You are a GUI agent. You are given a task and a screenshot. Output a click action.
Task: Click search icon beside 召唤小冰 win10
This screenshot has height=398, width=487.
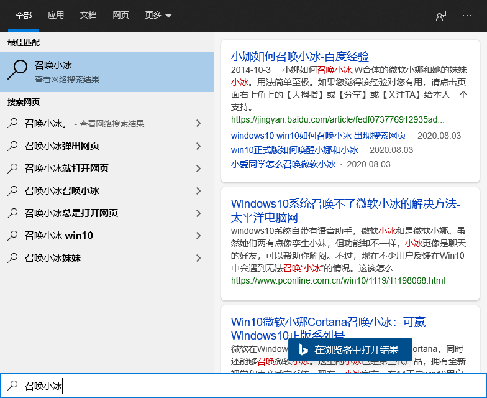12,235
